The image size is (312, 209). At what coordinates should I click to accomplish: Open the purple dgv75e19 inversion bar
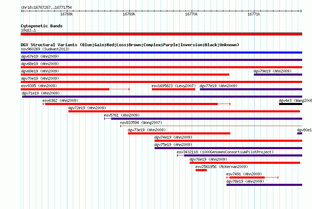pyautogui.click(x=228, y=148)
